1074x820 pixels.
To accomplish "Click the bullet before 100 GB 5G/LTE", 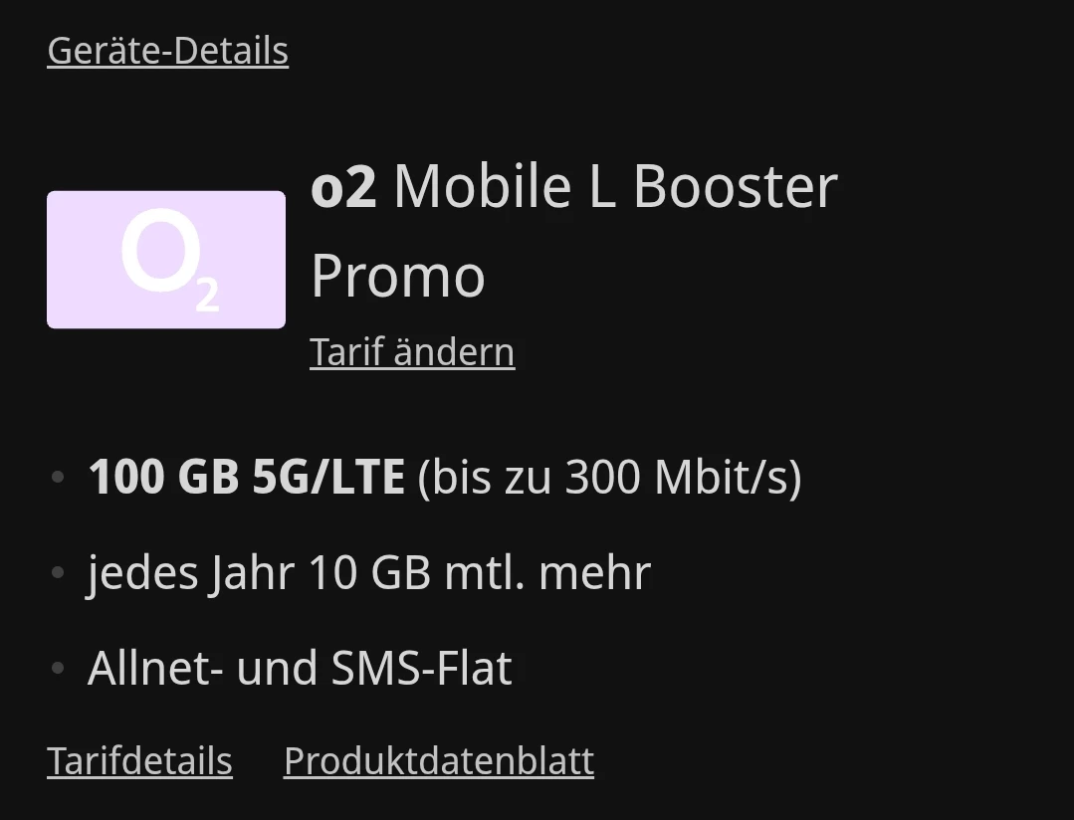I will [58, 478].
